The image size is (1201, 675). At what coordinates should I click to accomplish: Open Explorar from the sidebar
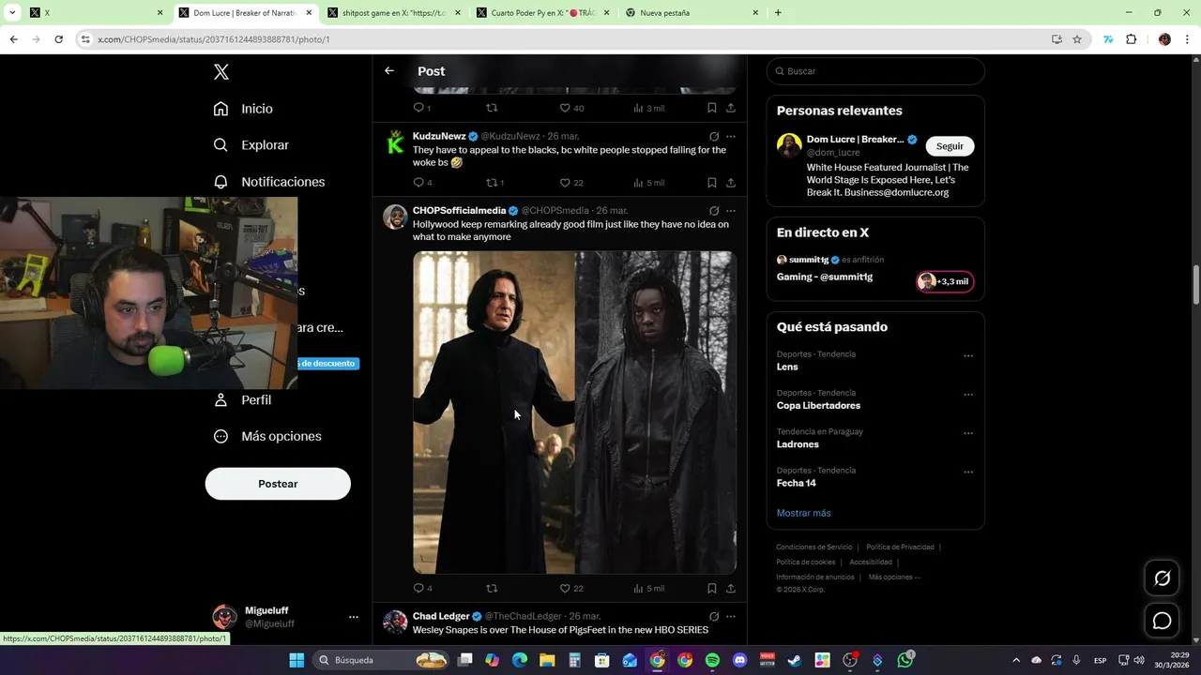(x=251, y=145)
